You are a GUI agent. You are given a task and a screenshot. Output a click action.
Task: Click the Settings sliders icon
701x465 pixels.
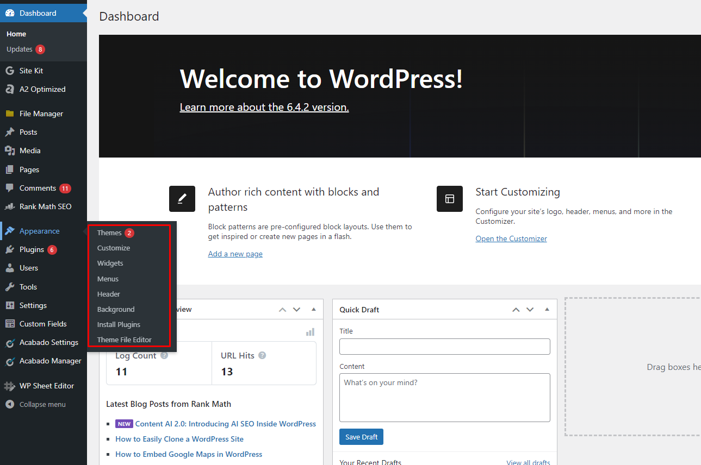pos(9,305)
